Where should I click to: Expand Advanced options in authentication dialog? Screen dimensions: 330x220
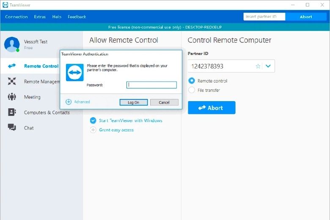pos(69,102)
